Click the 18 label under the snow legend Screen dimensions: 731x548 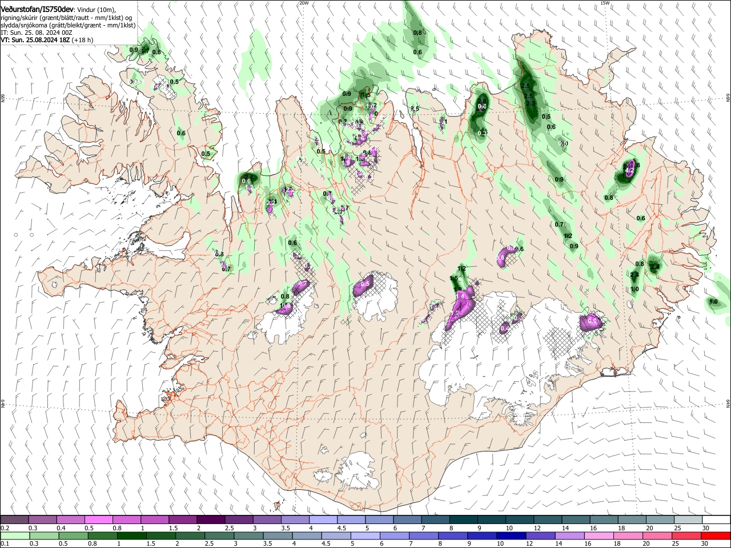621,528
